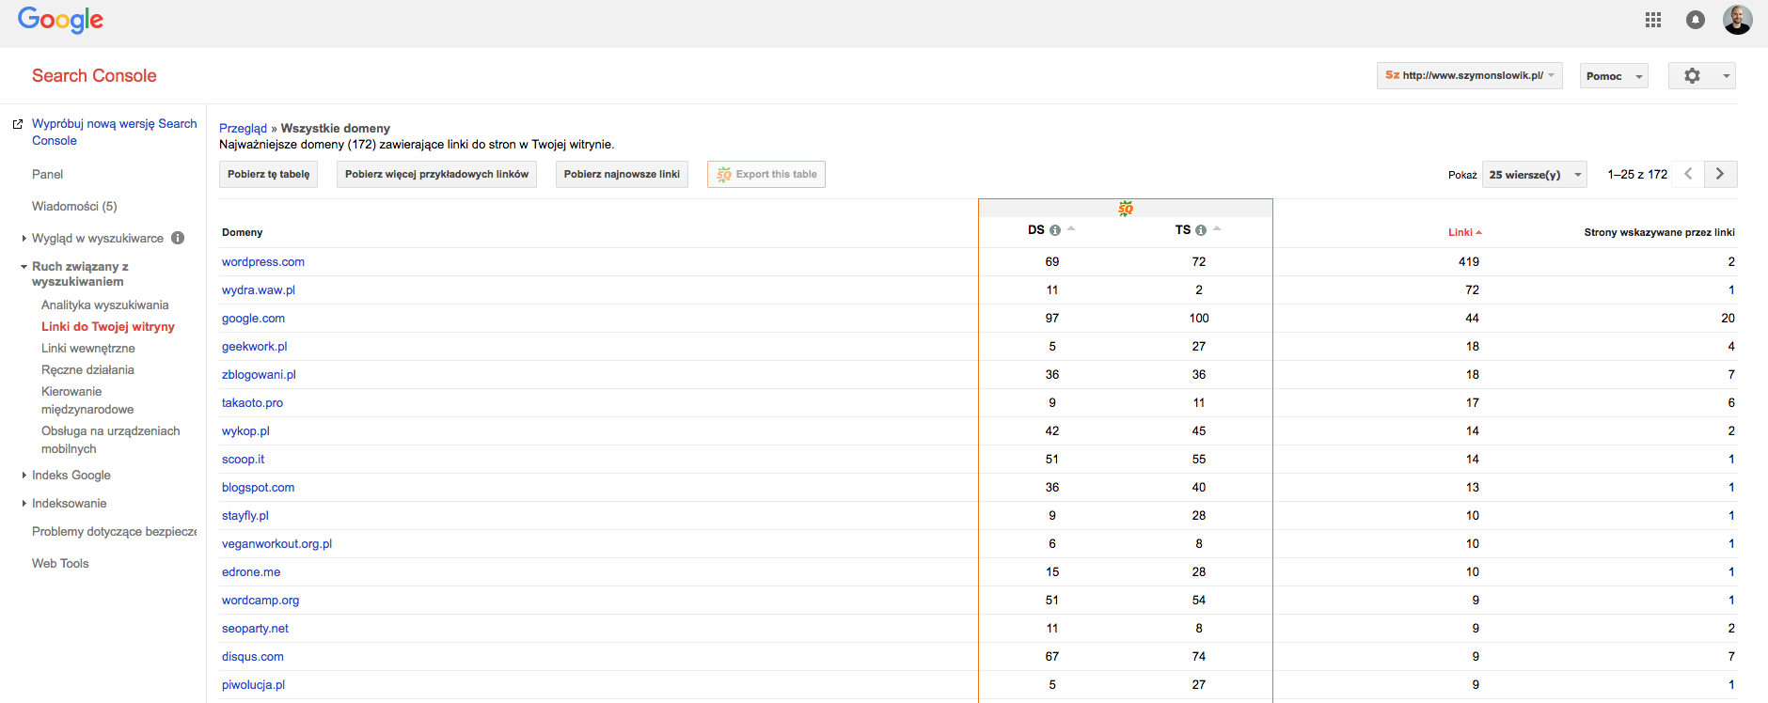The image size is (1768, 703).
Task: Expand Wygląd w wyszukiwarce section
Action: click(24, 239)
